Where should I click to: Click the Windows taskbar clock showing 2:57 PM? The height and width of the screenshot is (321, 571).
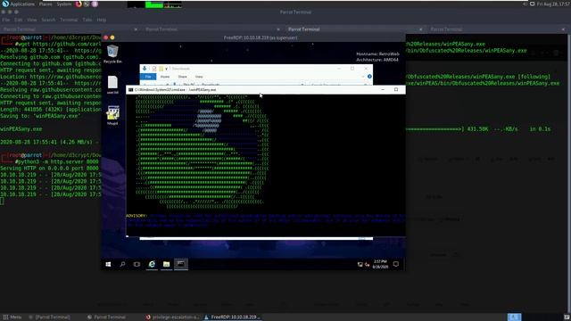coord(380,264)
